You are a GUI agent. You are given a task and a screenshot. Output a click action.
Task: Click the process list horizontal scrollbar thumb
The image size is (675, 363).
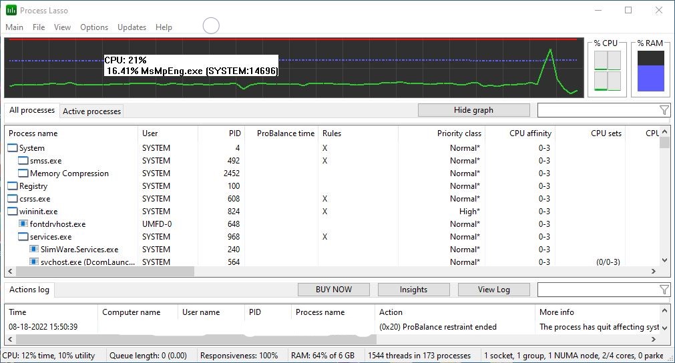(x=105, y=272)
